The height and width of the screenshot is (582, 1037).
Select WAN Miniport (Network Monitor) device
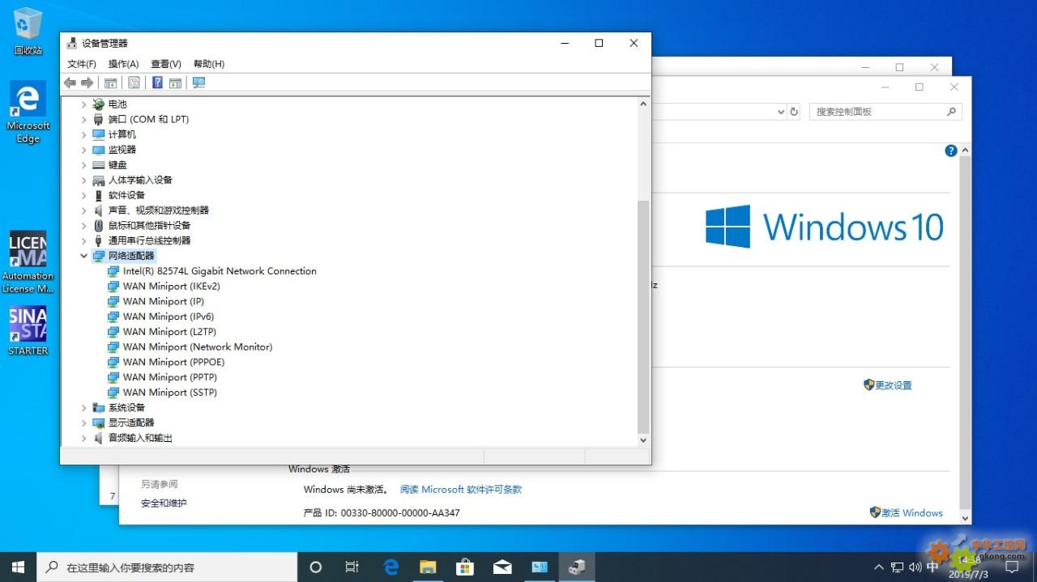coord(190,346)
